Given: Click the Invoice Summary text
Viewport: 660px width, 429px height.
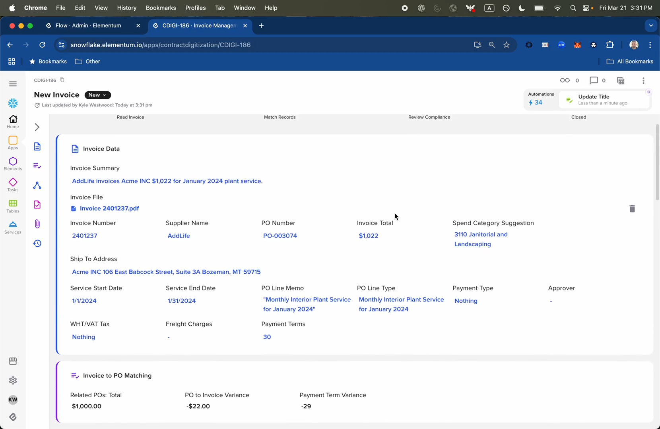Looking at the screenshot, I should point(167,181).
